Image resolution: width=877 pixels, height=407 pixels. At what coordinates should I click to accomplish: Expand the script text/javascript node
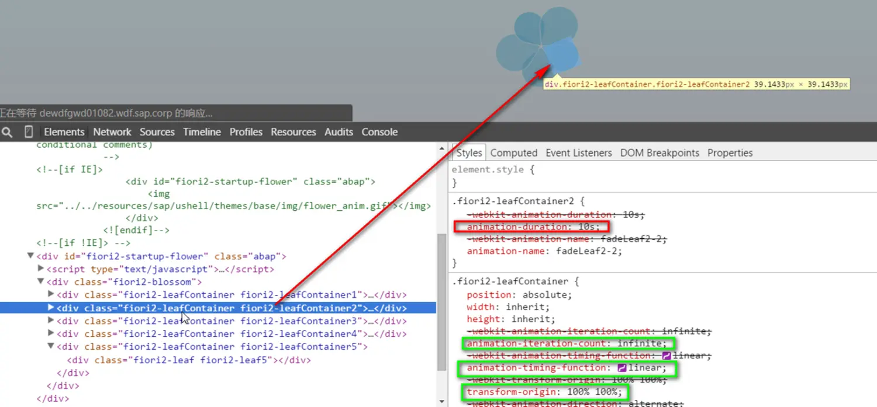point(40,269)
